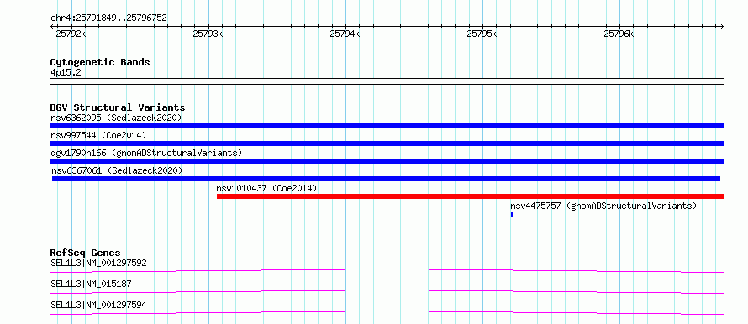The width and height of the screenshot is (748, 324).
Task: Open the nsv6362095 (Sedlazeck2020) variant label
Action: [x=116, y=118]
